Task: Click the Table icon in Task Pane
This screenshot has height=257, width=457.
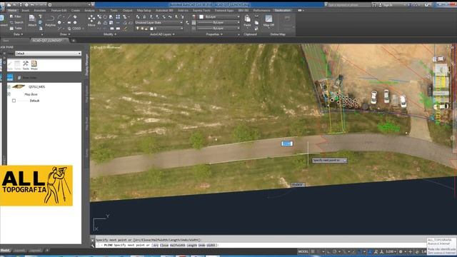Action: point(17,65)
